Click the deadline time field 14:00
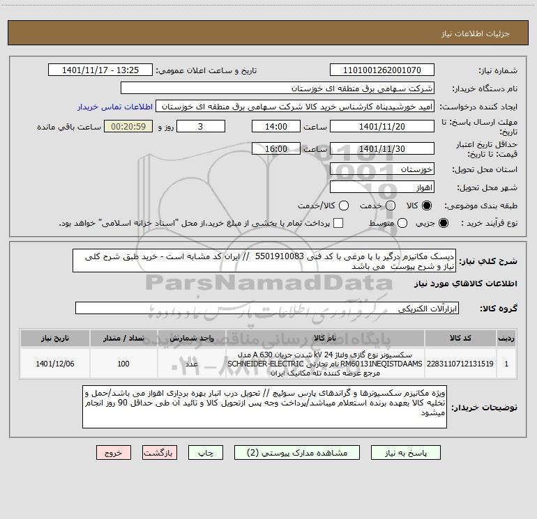This screenshot has height=519, width=537. point(276,126)
